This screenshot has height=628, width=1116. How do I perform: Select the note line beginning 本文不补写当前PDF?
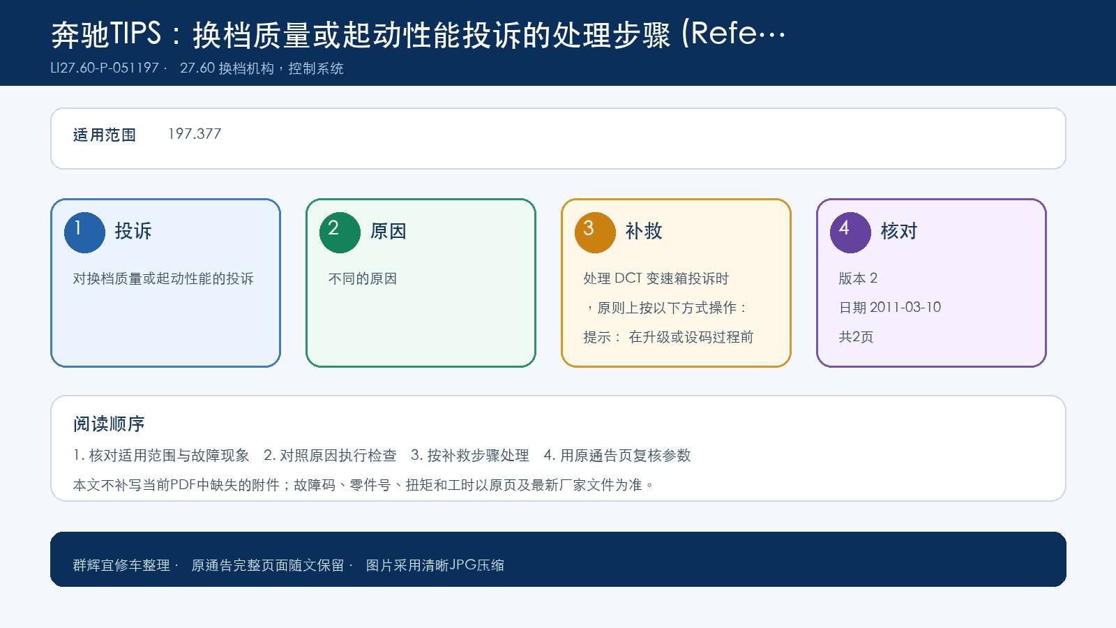(x=364, y=485)
